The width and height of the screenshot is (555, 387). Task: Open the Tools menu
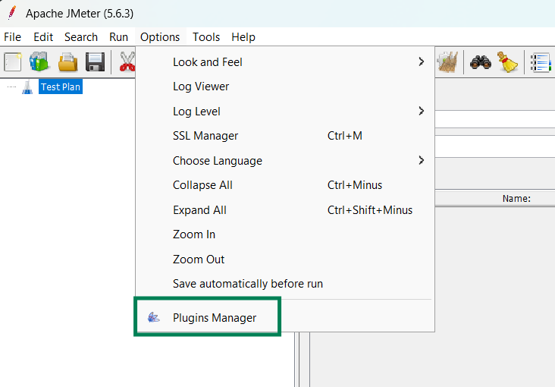click(x=206, y=37)
